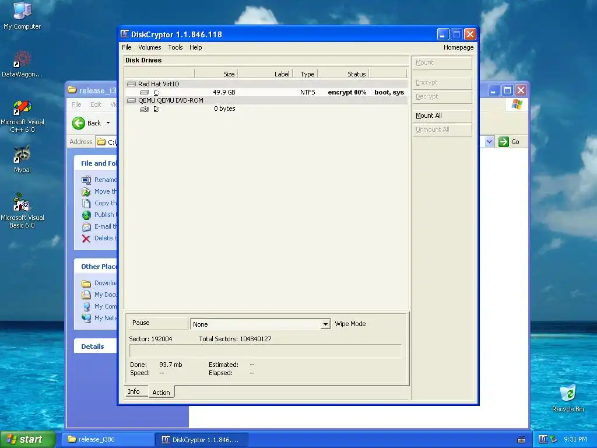Click the Mount All button
The height and width of the screenshot is (448, 597).
[442, 116]
